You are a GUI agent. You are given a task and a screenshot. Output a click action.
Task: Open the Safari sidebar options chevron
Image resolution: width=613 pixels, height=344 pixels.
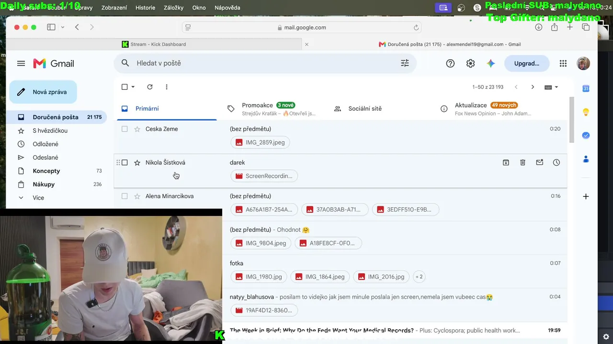tap(63, 27)
